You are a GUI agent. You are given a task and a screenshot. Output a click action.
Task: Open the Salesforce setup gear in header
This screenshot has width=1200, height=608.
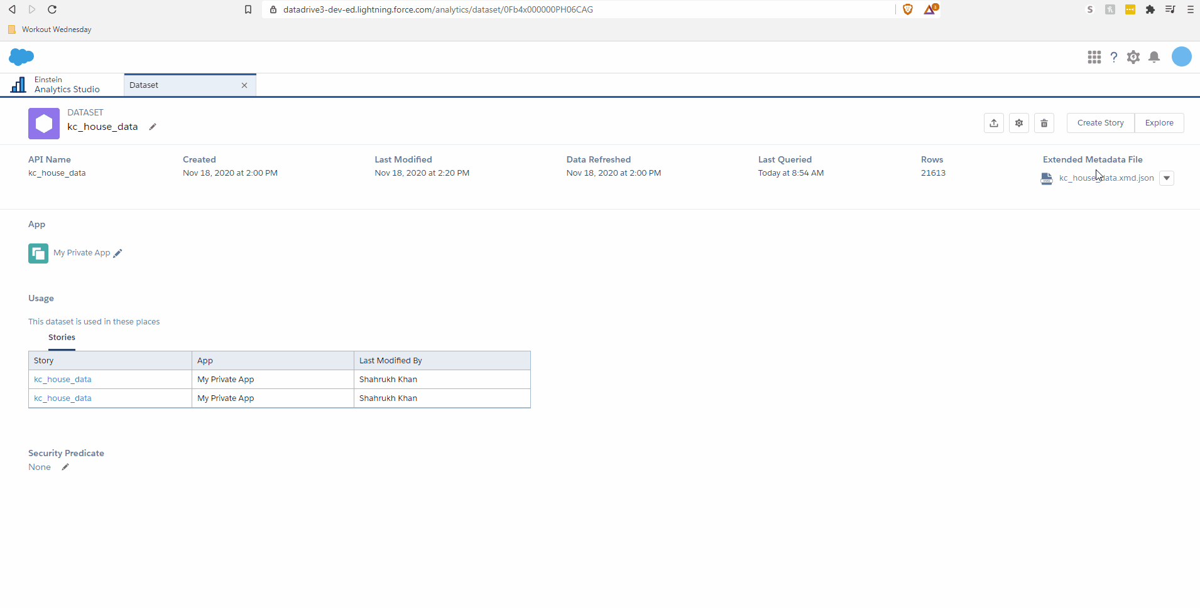pos(1133,57)
